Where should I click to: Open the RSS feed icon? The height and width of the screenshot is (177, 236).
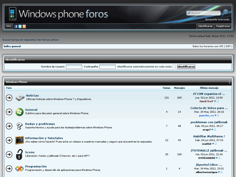tap(24, 26)
